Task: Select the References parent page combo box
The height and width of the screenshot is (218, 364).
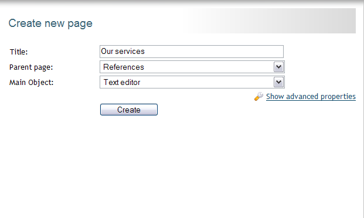Action: point(192,67)
